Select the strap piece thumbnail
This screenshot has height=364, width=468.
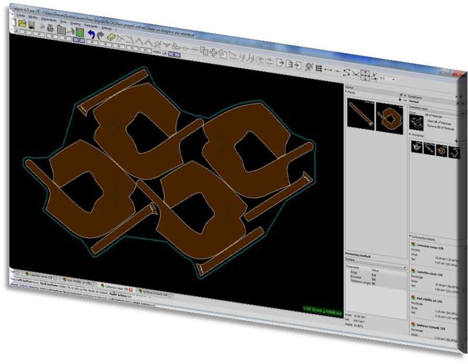coord(360,113)
